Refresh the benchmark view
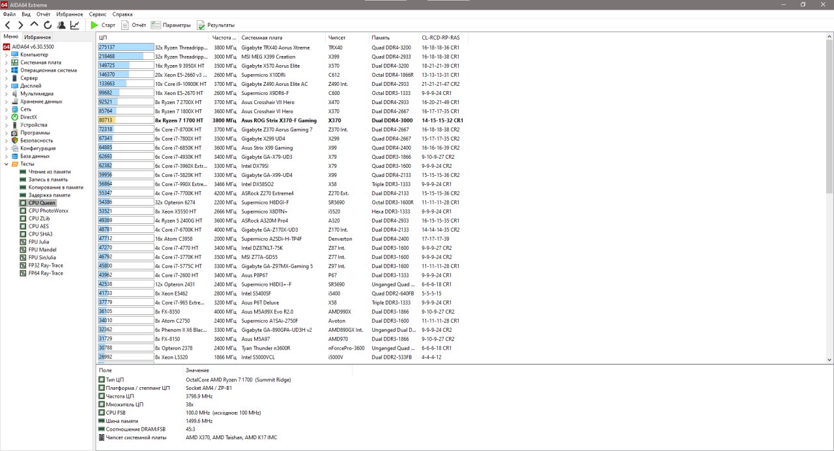 coord(48,25)
